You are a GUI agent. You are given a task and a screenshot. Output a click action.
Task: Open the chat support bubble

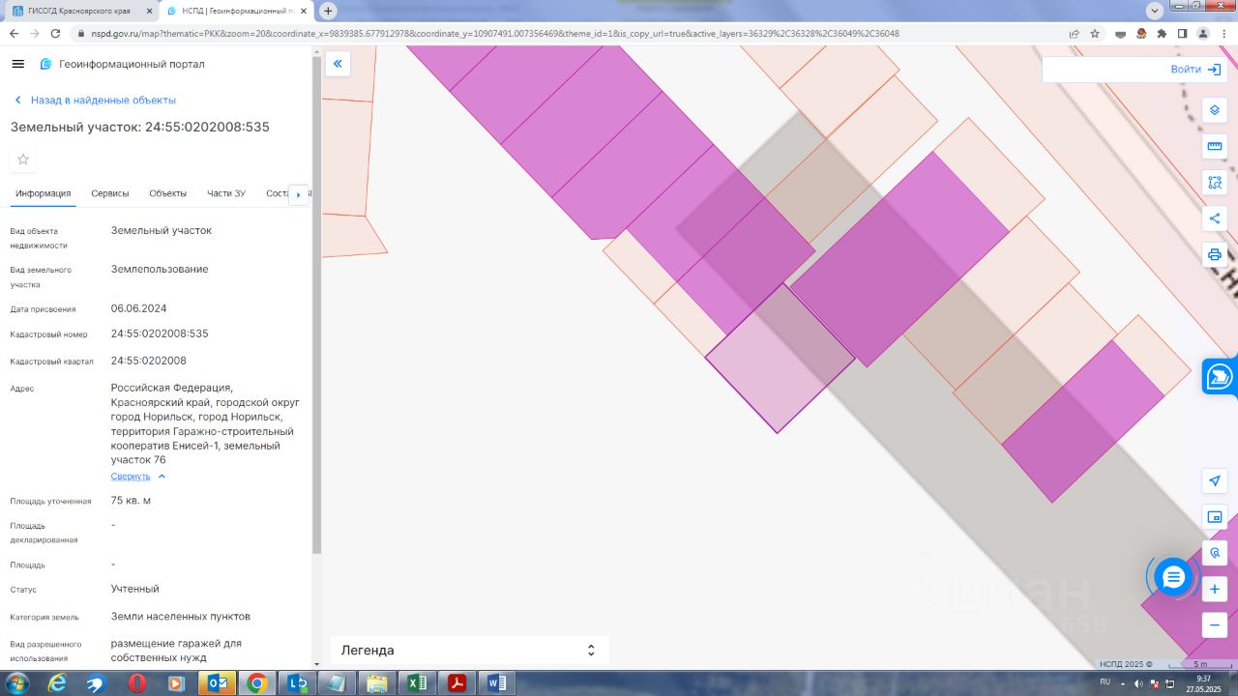pyautogui.click(x=1173, y=577)
